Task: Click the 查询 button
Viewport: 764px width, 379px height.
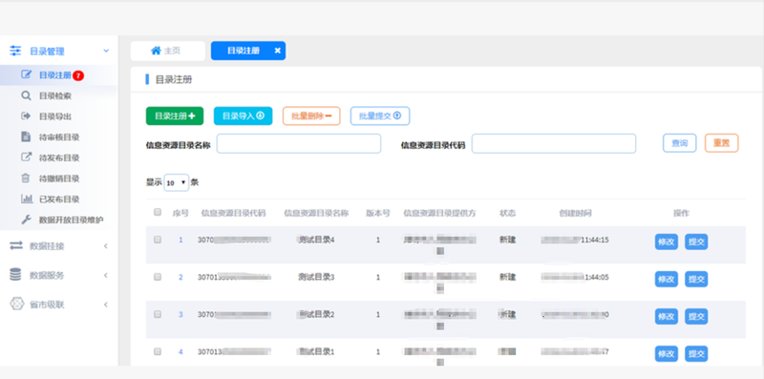Action: click(x=679, y=143)
